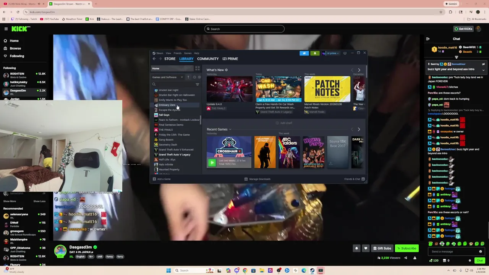
Task: Expand the Recent Games shelf dropdown
Action: (230, 129)
